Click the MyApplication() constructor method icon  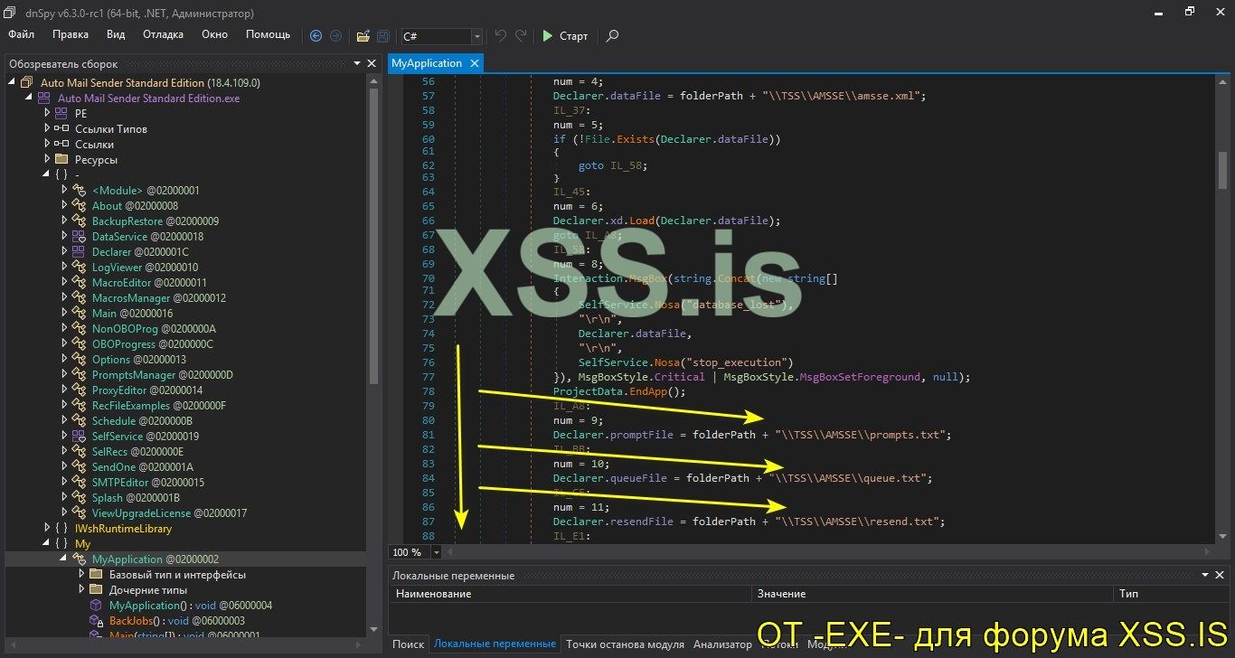pyautogui.click(x=96, y=605)
